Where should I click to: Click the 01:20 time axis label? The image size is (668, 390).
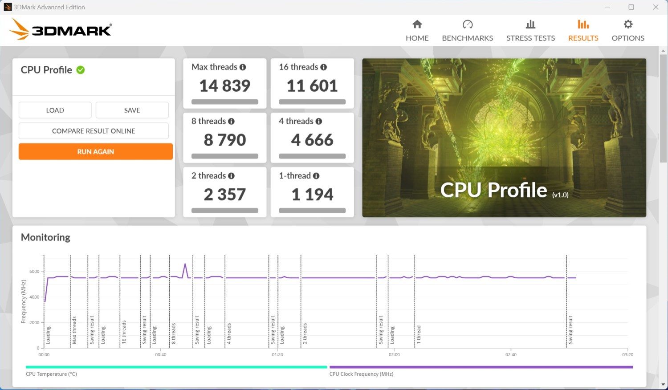coord(277,355)
